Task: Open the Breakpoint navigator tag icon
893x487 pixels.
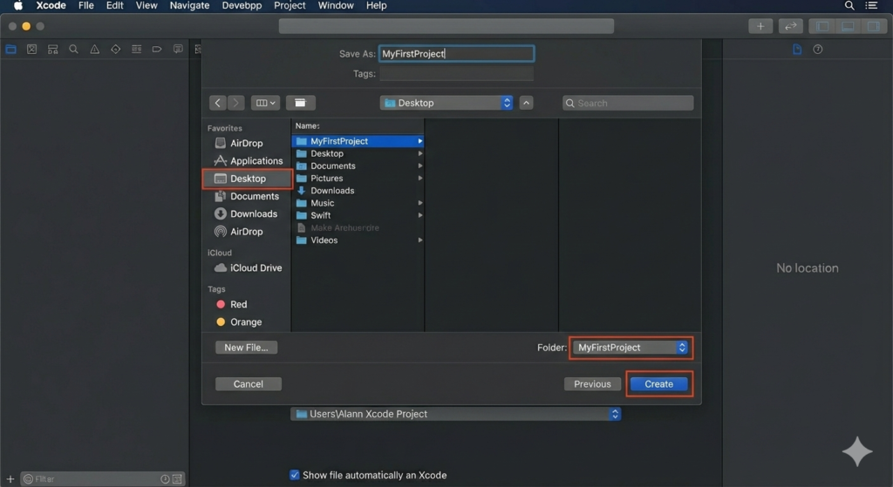Action: (x=157, y=50)
